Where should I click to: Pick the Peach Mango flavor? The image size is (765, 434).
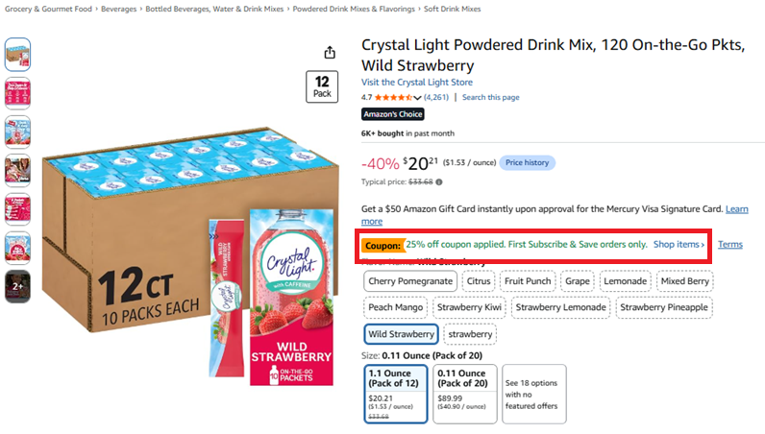(395, 307)
